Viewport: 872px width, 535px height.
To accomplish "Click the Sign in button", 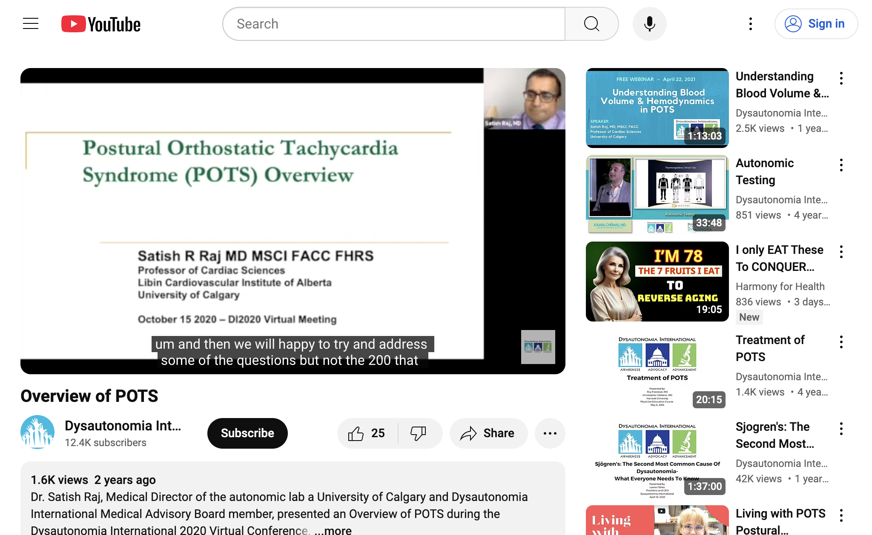I will (x=816, y=24).
